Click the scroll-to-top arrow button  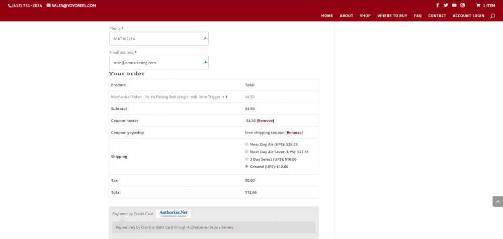[x=497, y=201]
